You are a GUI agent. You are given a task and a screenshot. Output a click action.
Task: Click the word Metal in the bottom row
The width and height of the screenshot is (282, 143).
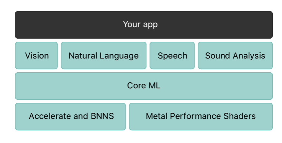[157, 116]
